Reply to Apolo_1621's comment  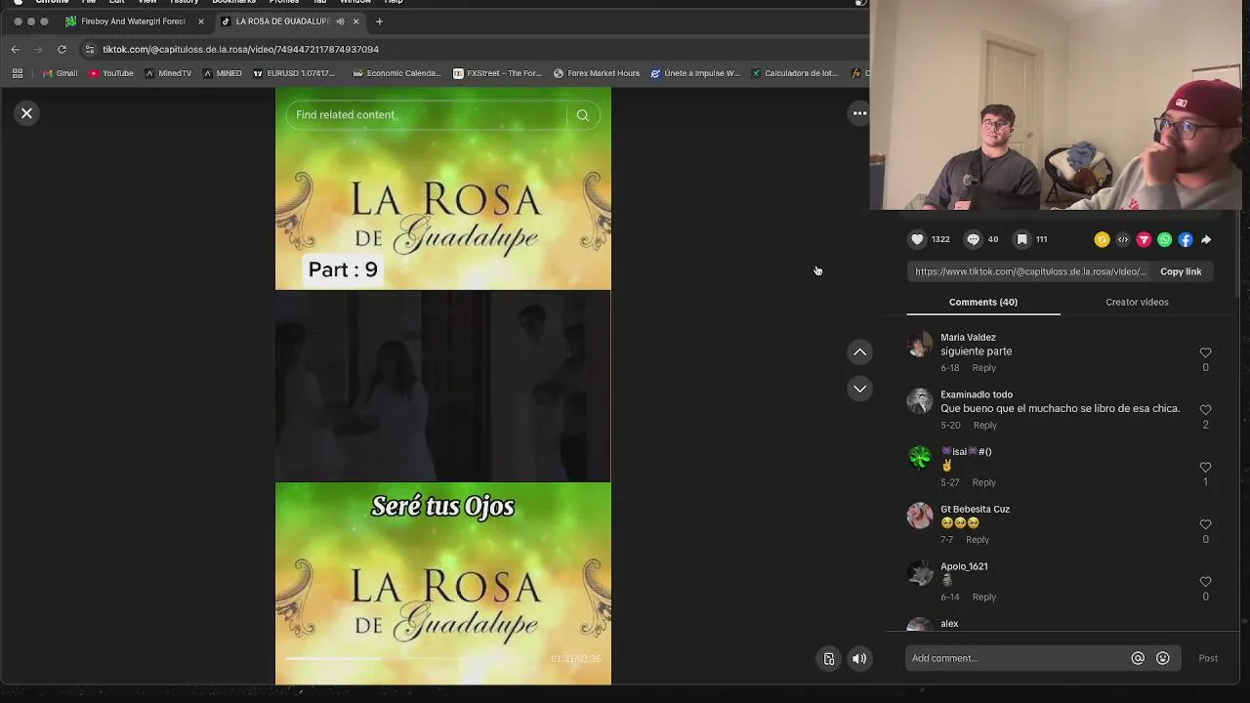point(983,598)
